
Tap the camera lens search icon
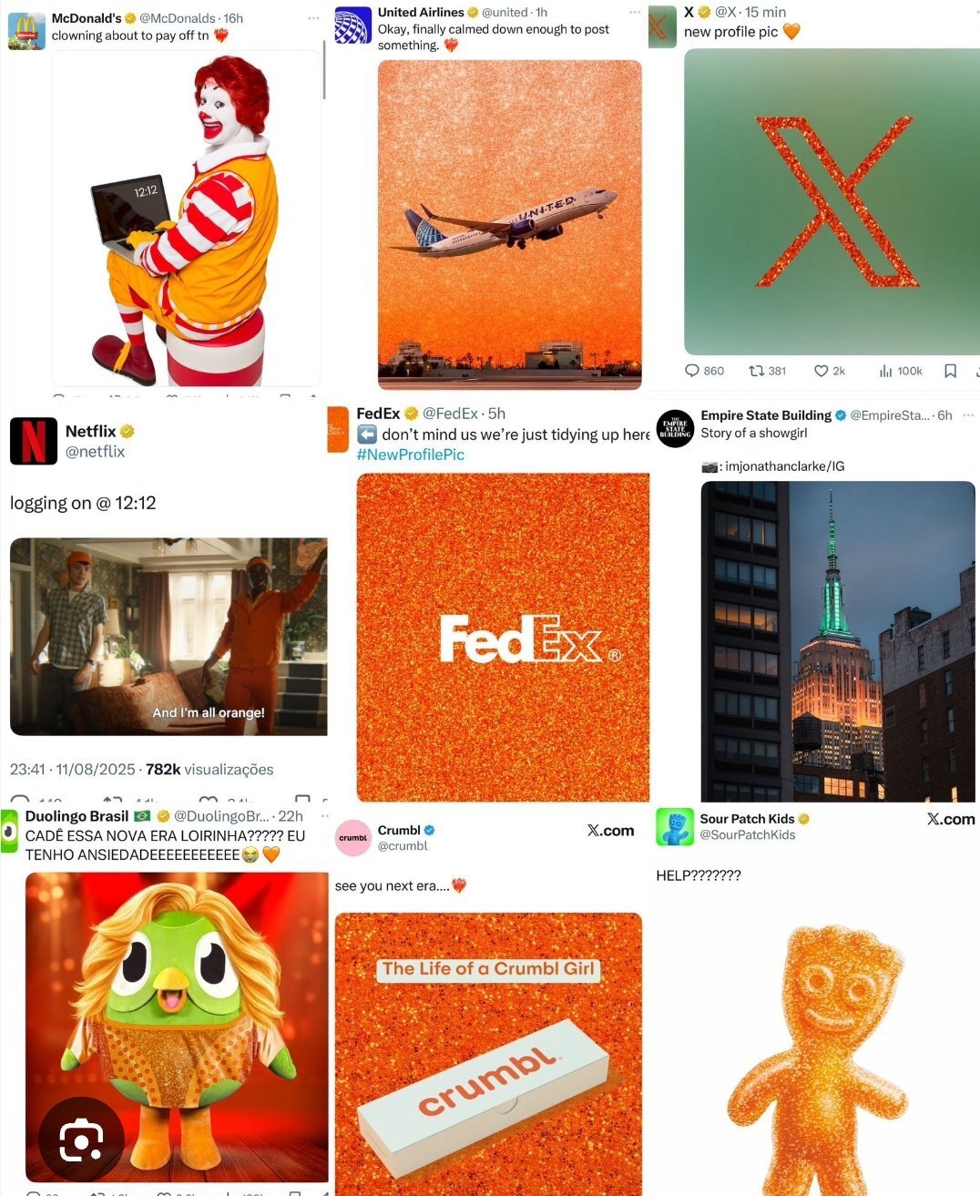pos(81,1139)
